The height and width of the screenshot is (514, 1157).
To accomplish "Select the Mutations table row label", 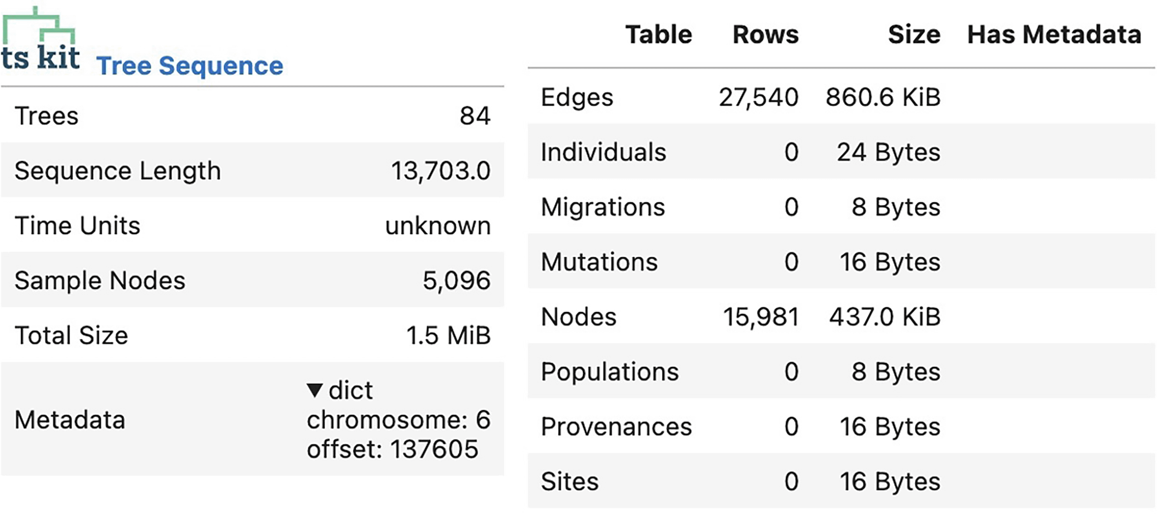I will coord(599,262).
